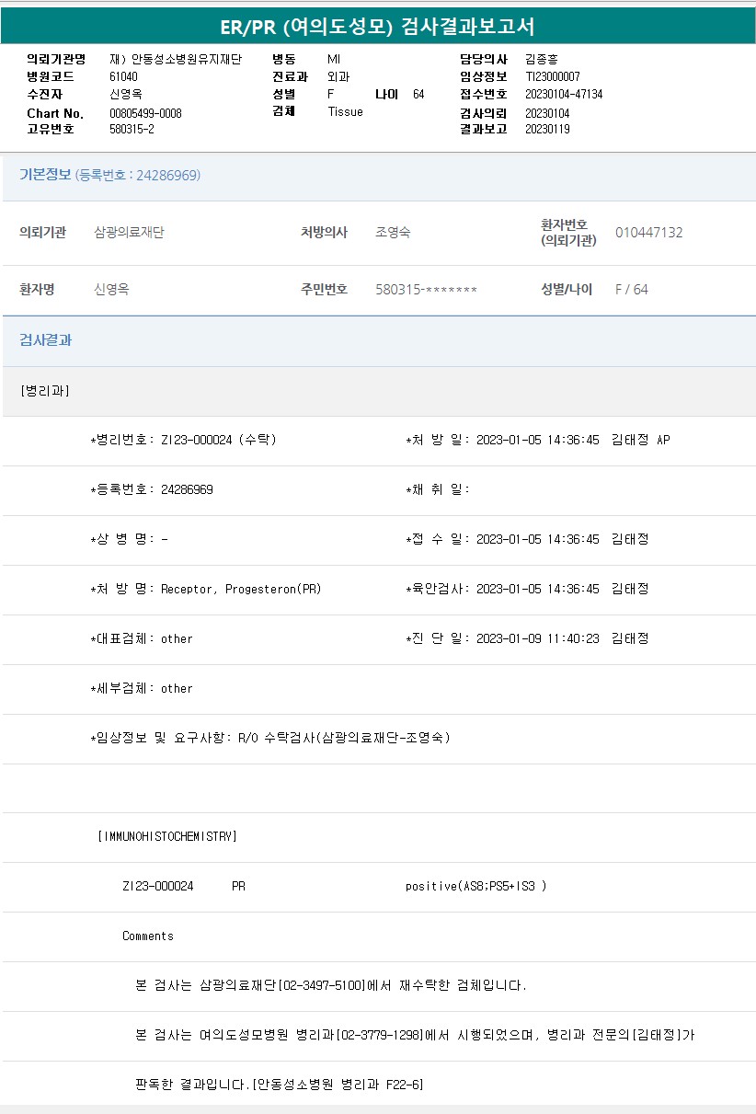
Task: Select the hospital code value 61040
Action: click(123, 76)
